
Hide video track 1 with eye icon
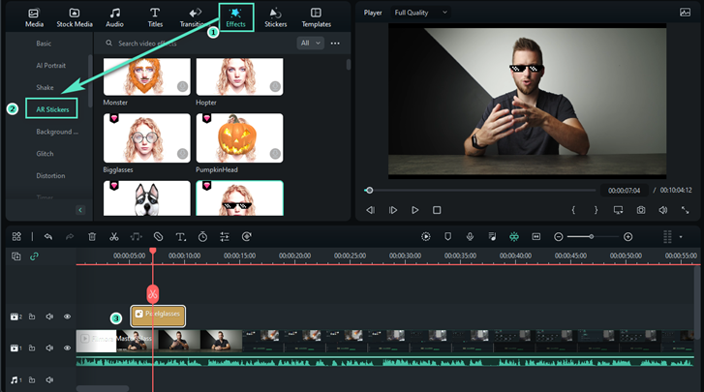click(67, 348)
